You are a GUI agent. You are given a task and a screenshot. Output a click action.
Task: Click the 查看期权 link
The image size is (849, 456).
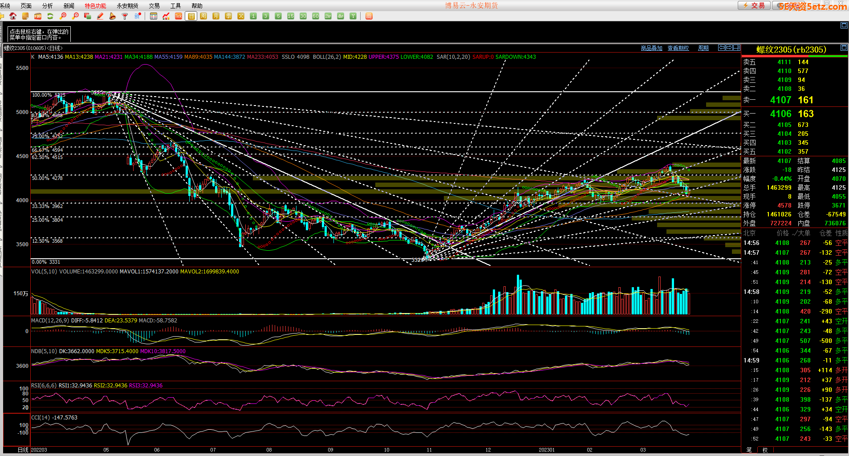[x=678, y=48]
